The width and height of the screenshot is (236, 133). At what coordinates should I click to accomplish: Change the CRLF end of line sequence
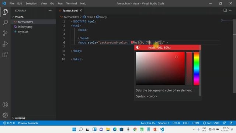(x=186, y=123)
